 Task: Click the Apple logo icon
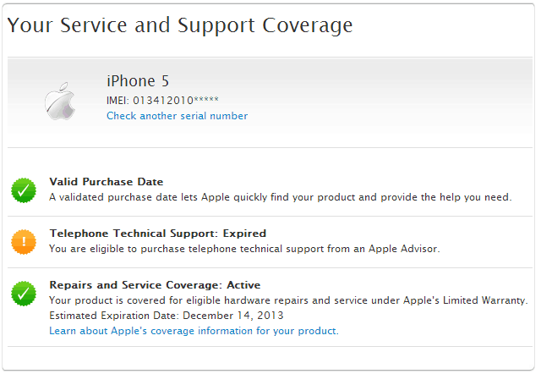click(x=61, y=101)
